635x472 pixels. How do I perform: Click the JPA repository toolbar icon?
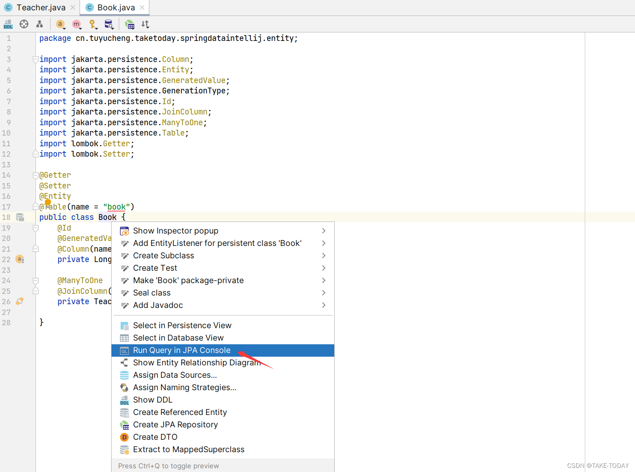[x=130, y=24]
